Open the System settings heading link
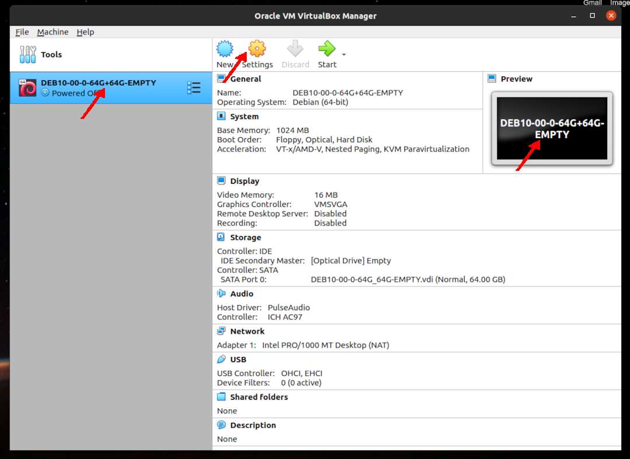Viewport: 630px width, 459px height. pyautogui.click(x=244, y=117)
